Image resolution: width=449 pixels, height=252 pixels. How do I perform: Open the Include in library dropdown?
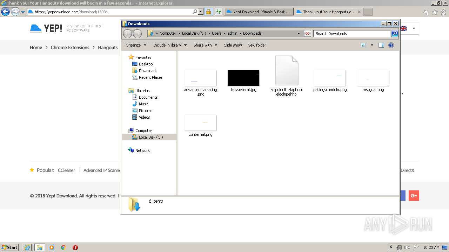170,45
